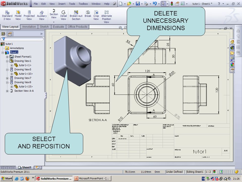The width and height of the screenshot is (242, 182).
Task: Select Alternate Position View tool
Action: click(x=106, y=17)
